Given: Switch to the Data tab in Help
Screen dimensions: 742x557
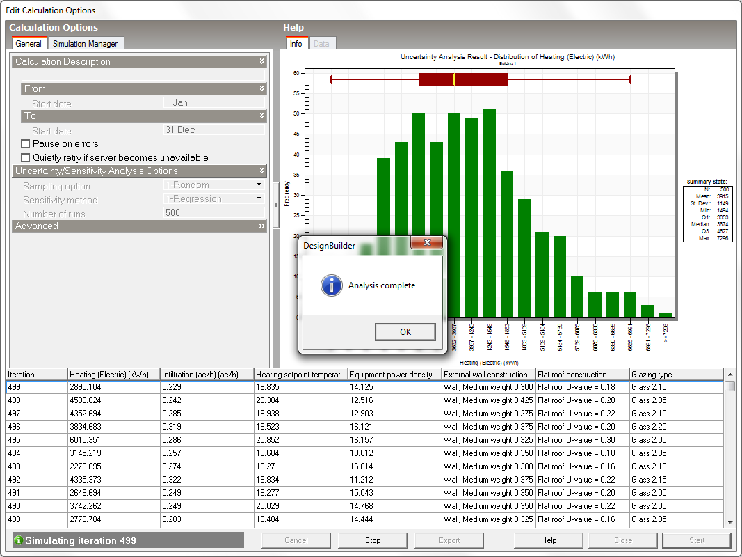Looking at the screenshot, I should [x=321, y=44].
